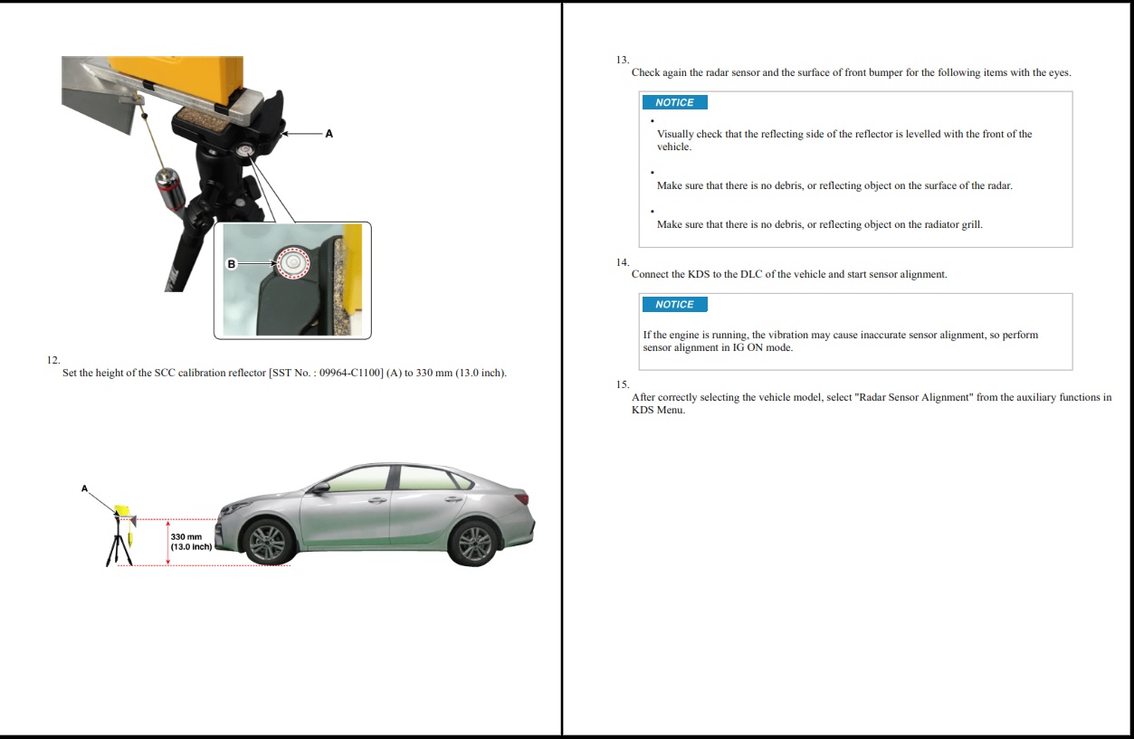Click the text 'Visually check that the reflecting side'
This screenshot has height=739, width=1134.
click(844, 140)
